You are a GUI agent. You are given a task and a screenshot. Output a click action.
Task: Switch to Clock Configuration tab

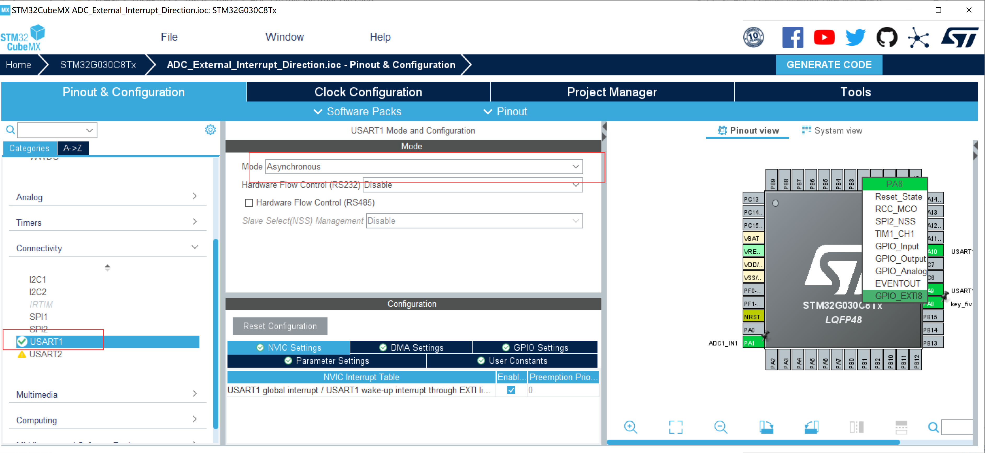[368, 92]
